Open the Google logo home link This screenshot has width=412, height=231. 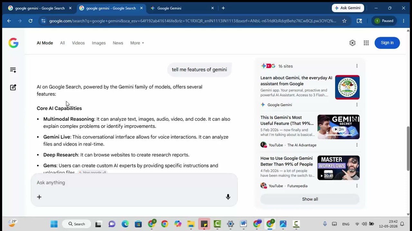pyautogui.click(x=14, y=43)
